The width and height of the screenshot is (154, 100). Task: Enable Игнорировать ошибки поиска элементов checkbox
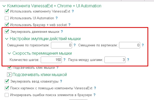point(7,95)
